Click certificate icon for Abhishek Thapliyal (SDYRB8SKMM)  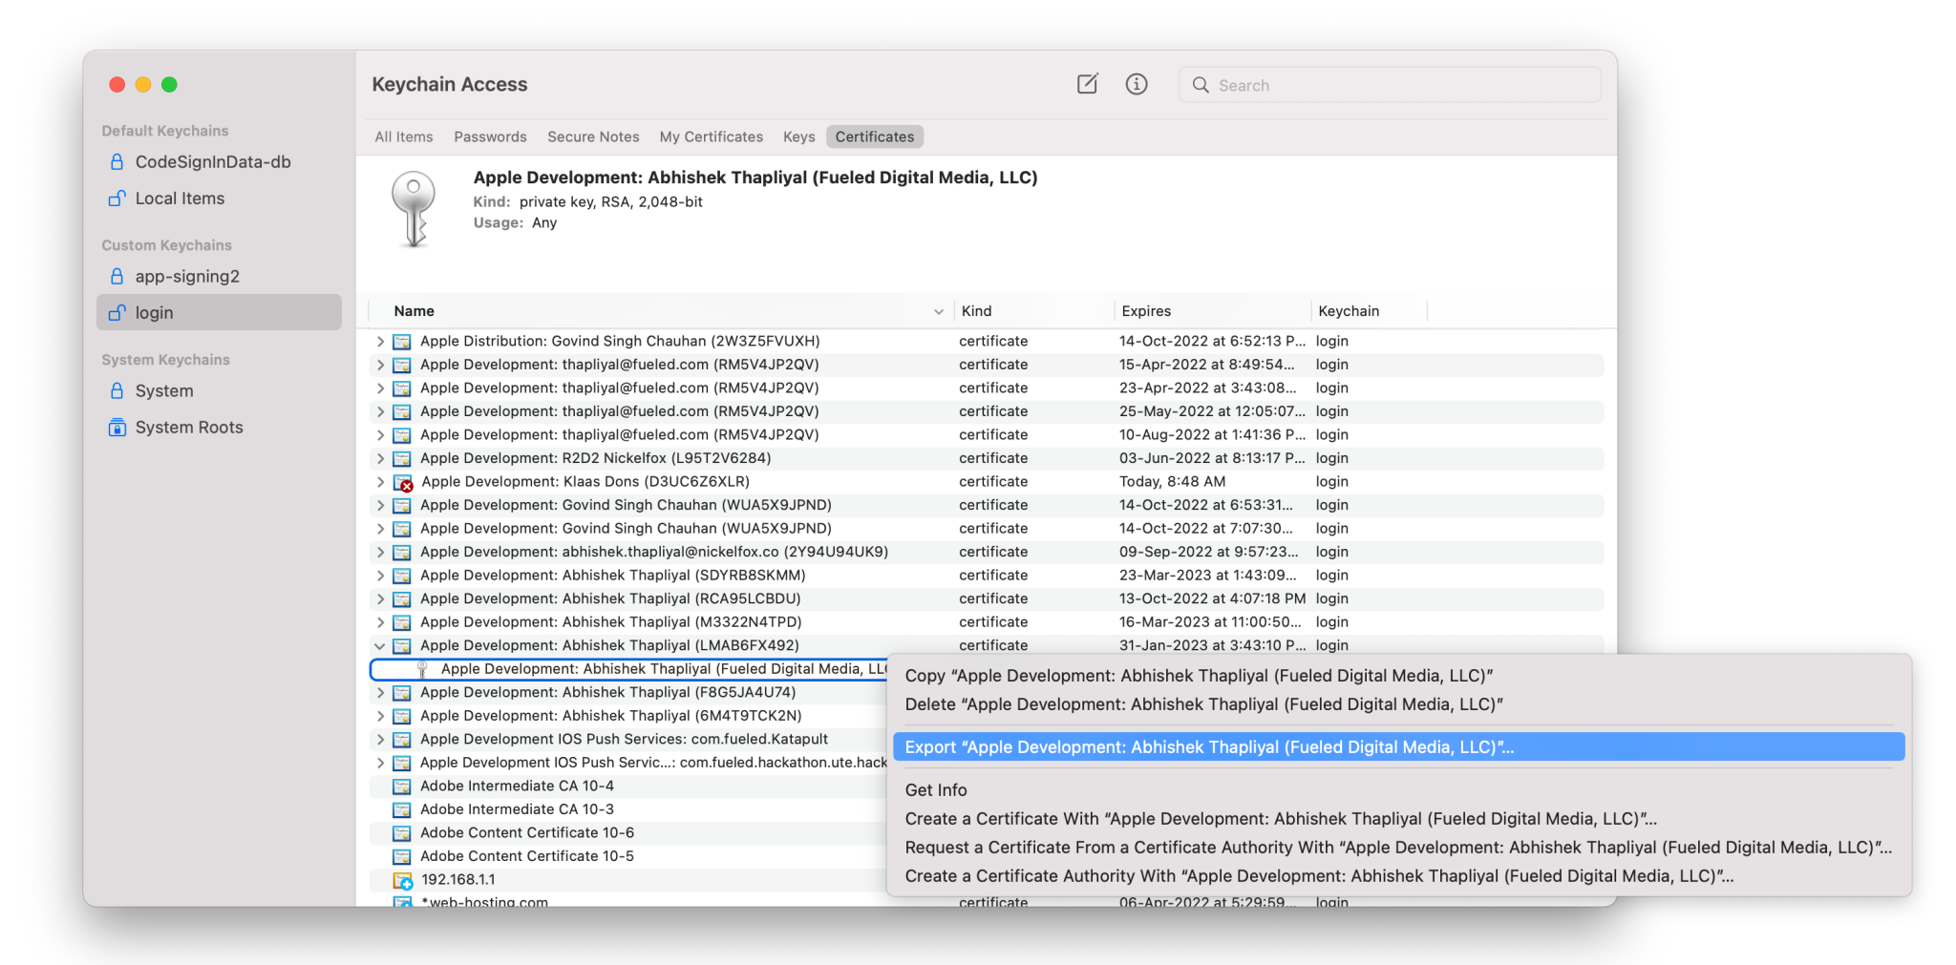click(402, 576)
